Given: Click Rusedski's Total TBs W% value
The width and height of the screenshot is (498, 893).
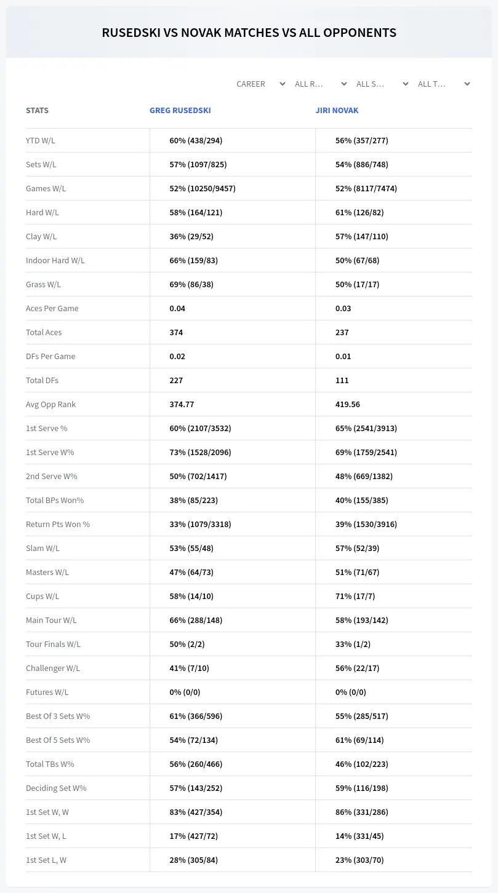Looking at the screenshot, I should (x=196, y=764).
